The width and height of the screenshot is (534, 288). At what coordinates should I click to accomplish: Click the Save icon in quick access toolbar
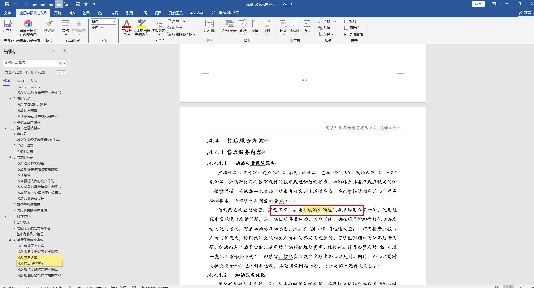7,4
